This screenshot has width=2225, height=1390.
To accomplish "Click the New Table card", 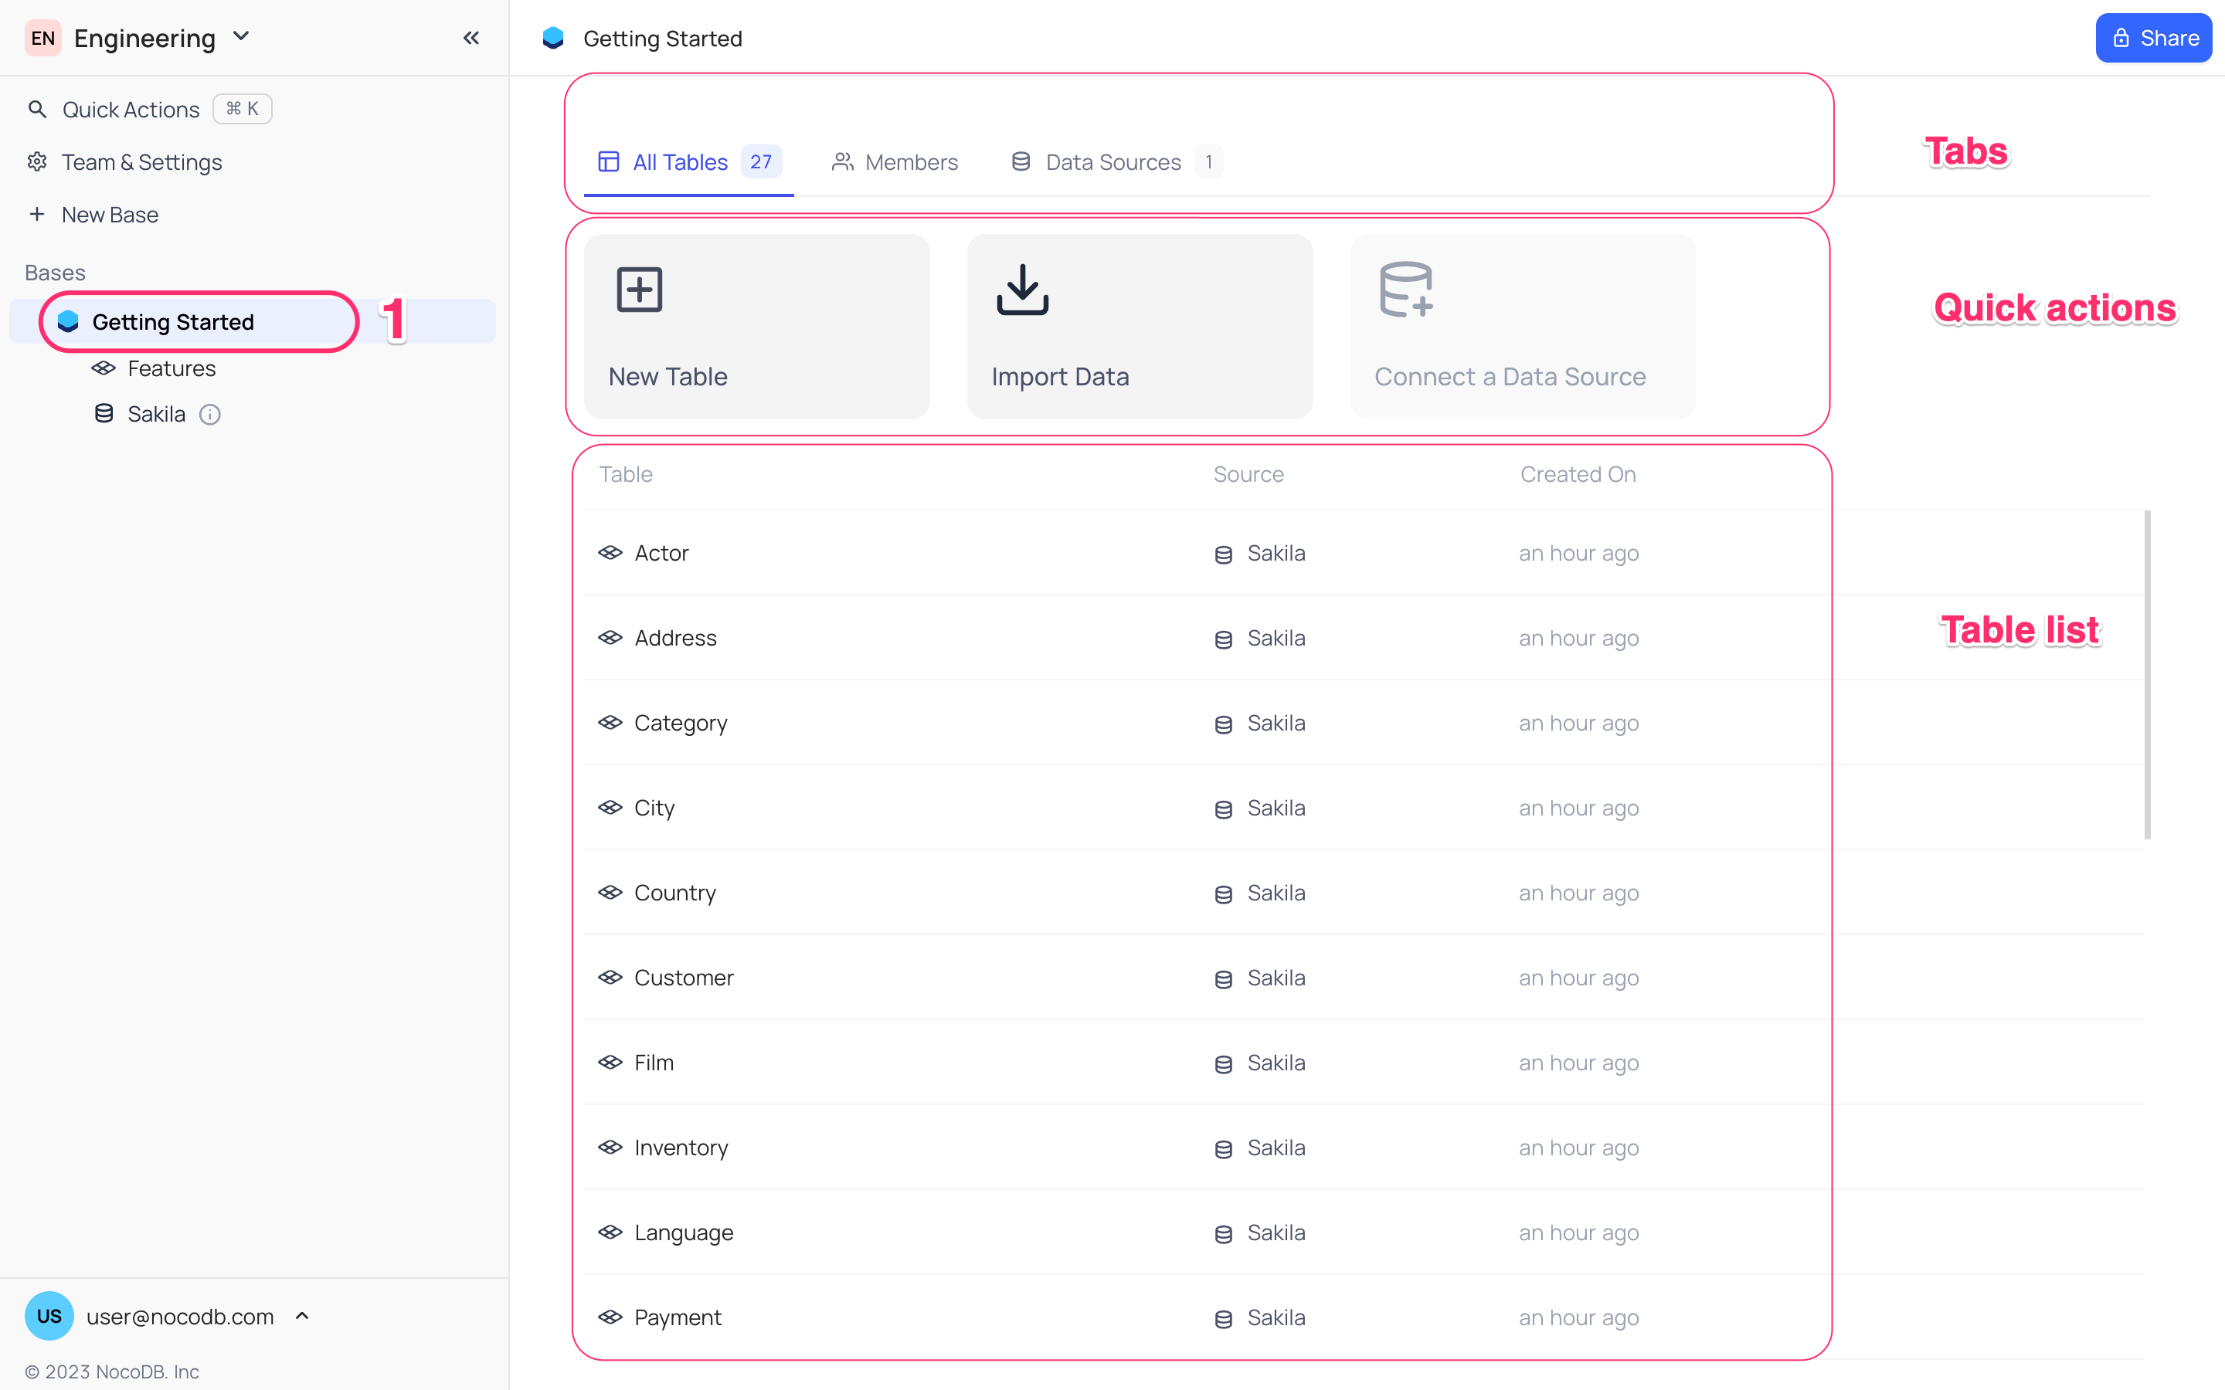I will (x=756, y=327).
